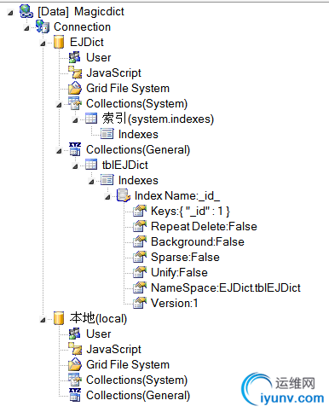Click the NameSpace property icon
Screen dimensions: 329x412
coord(140,287)
